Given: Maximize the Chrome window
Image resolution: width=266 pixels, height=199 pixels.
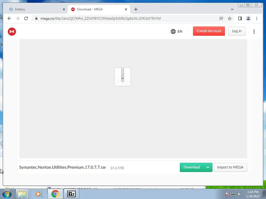Looking at the screenshot, I should coord(248,5).
